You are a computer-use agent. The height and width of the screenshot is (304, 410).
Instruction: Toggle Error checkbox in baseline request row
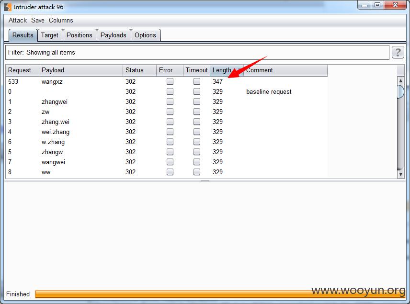(170, 91)
